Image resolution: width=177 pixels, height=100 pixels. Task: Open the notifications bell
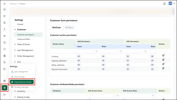click(164, 3)
